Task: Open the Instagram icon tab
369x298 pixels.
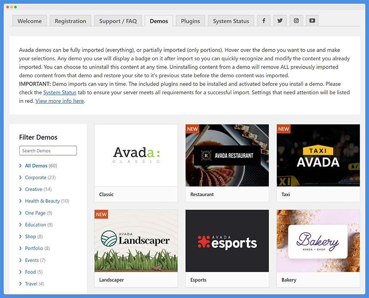Action: [296, 21]
